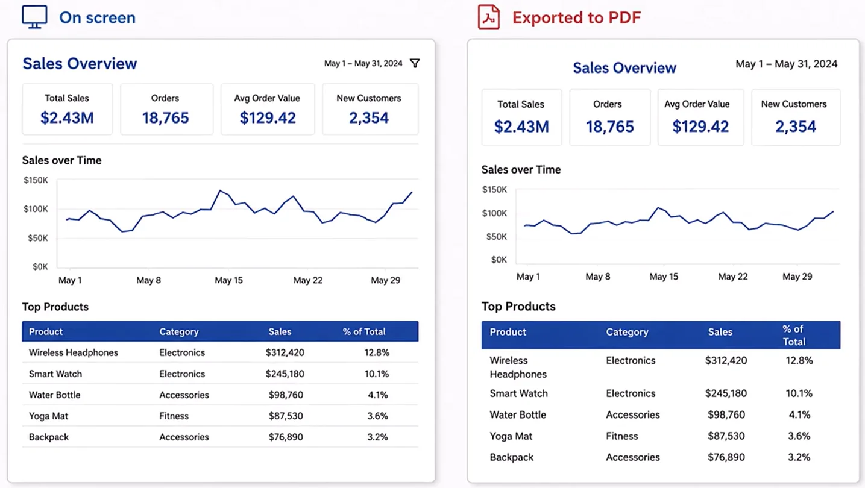Sort by Product column in on-screen table
Image resolution: width=865 pixels, height=488 pixels.
[46, 331]
